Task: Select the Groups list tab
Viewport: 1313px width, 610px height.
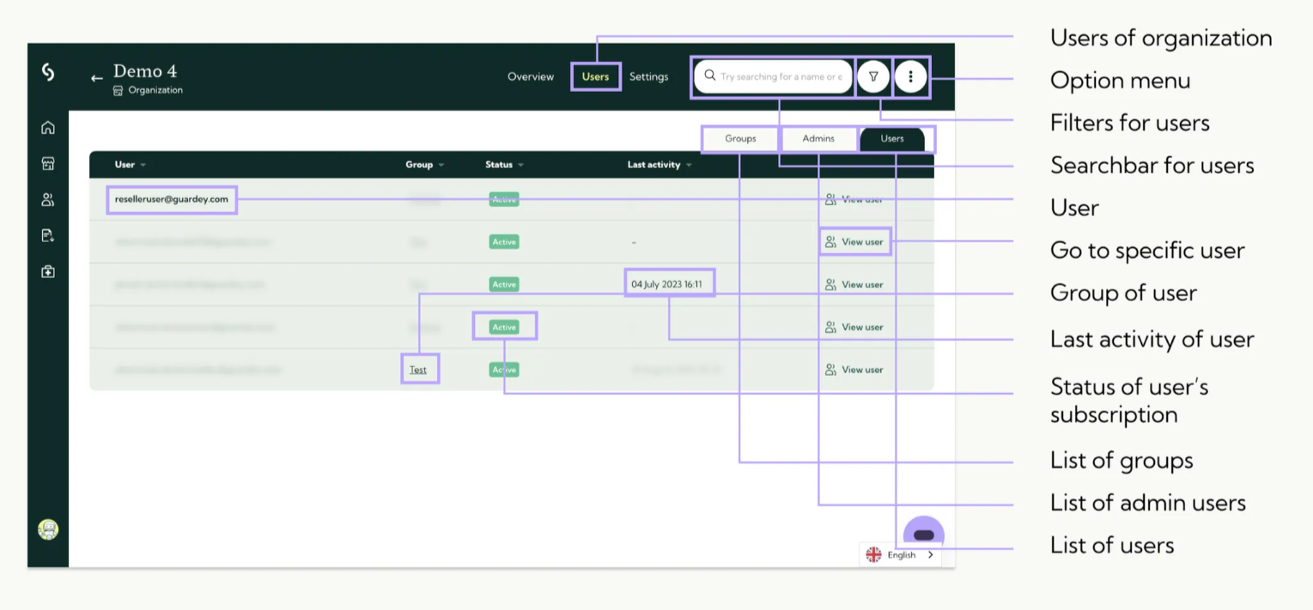Action: click(x=740, y=139)
